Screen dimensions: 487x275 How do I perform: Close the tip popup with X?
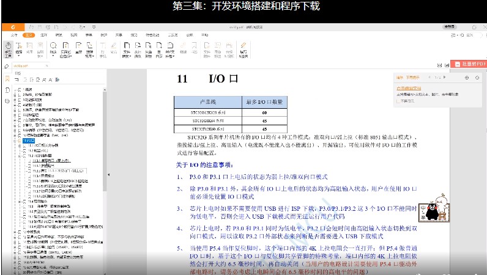pyautogui.click(x=477, y=78)
